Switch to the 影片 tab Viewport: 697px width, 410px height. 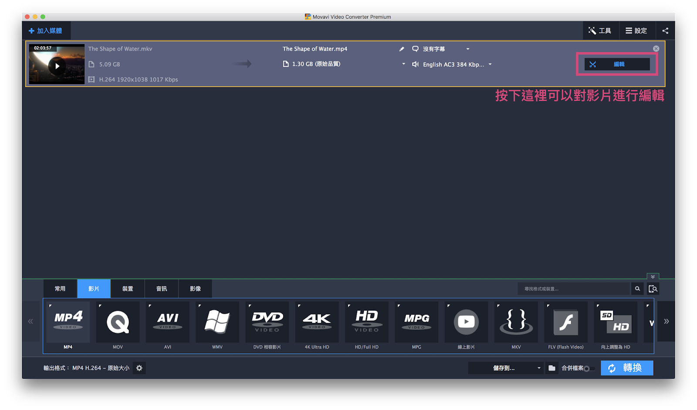(x=94, y=288)
